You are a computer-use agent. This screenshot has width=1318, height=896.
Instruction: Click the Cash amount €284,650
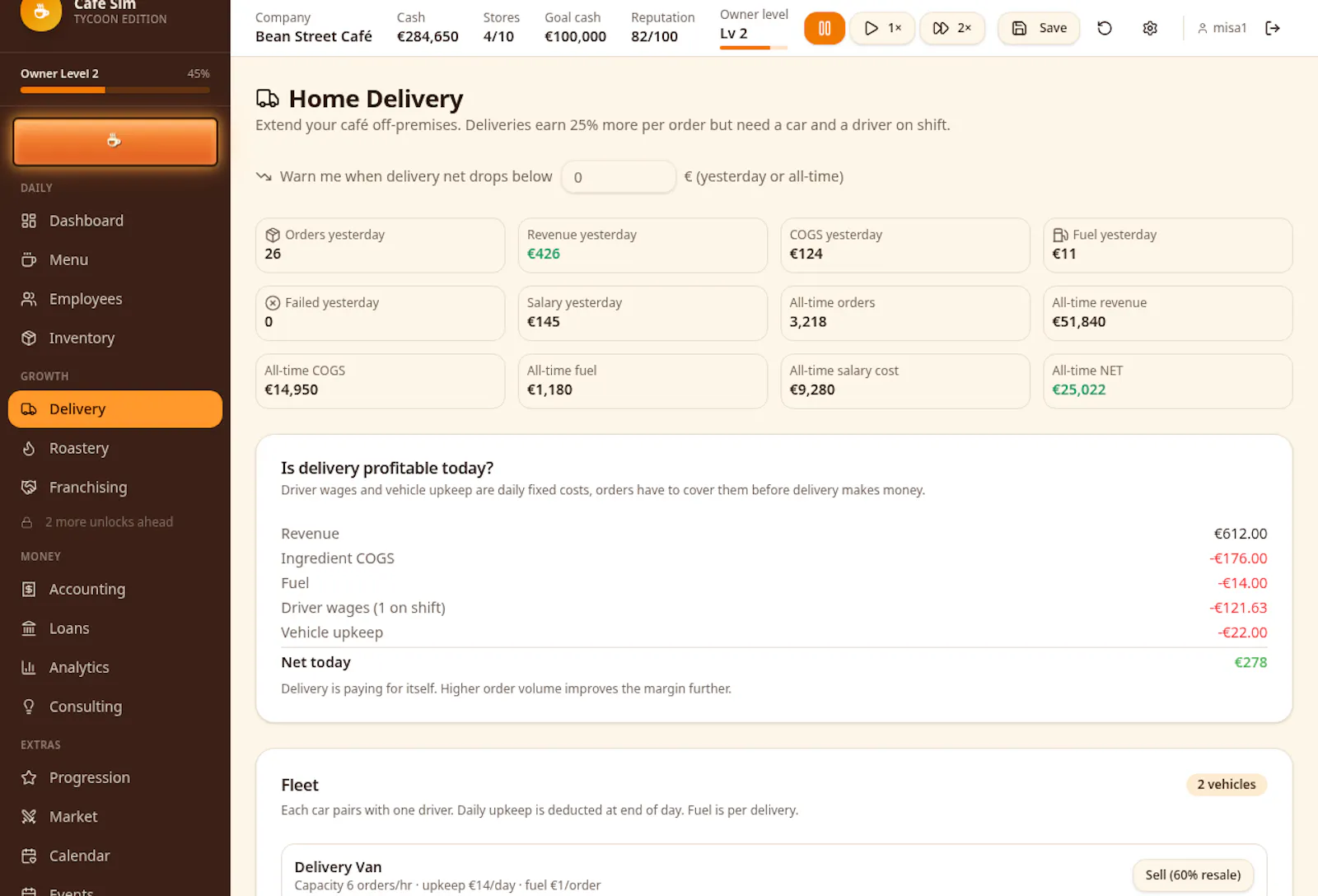click(x=428, y=36)
